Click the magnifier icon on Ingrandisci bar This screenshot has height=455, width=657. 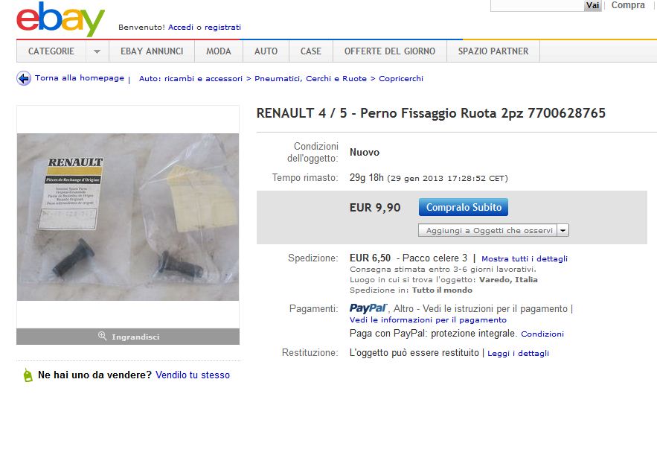click(102, 336)
